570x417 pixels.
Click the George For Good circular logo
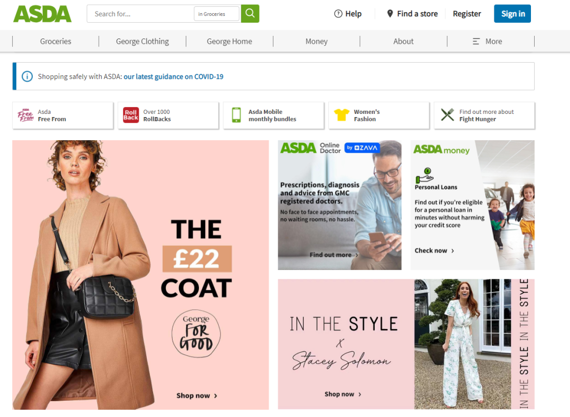[196, 334]
